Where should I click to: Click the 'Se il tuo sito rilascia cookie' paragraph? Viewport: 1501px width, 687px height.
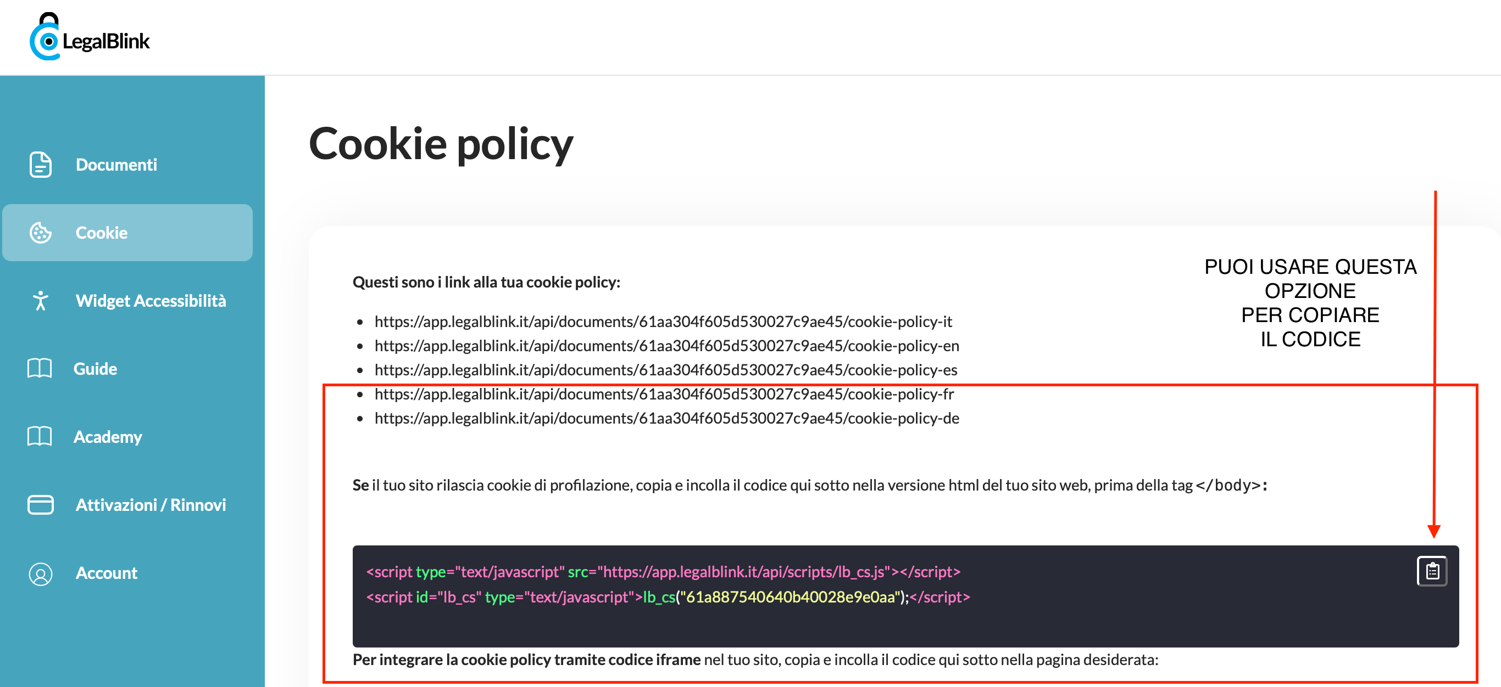point(810,485)
